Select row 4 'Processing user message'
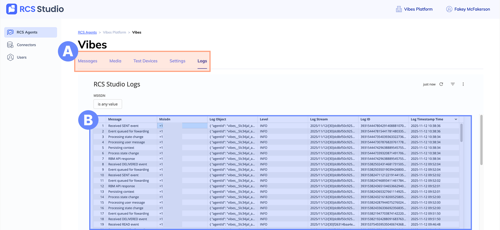Image resolution: width=500 pixels, height=230 pixels. pos(127,142)
